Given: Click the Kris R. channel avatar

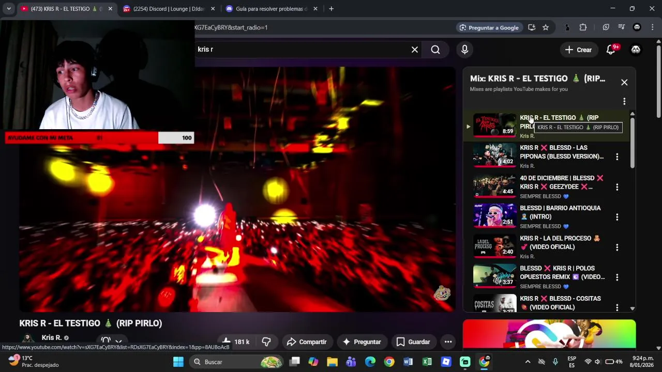Looking at the screenshot, I should [x=28, y=339].
